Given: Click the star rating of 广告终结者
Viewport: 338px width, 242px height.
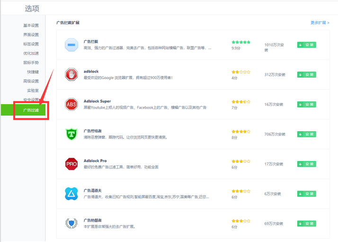Looking at the screenshot, I should click(x=241, y=131).
